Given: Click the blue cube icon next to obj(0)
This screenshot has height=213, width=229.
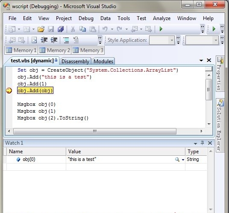Looking at the screenshot, I should 18,160.
